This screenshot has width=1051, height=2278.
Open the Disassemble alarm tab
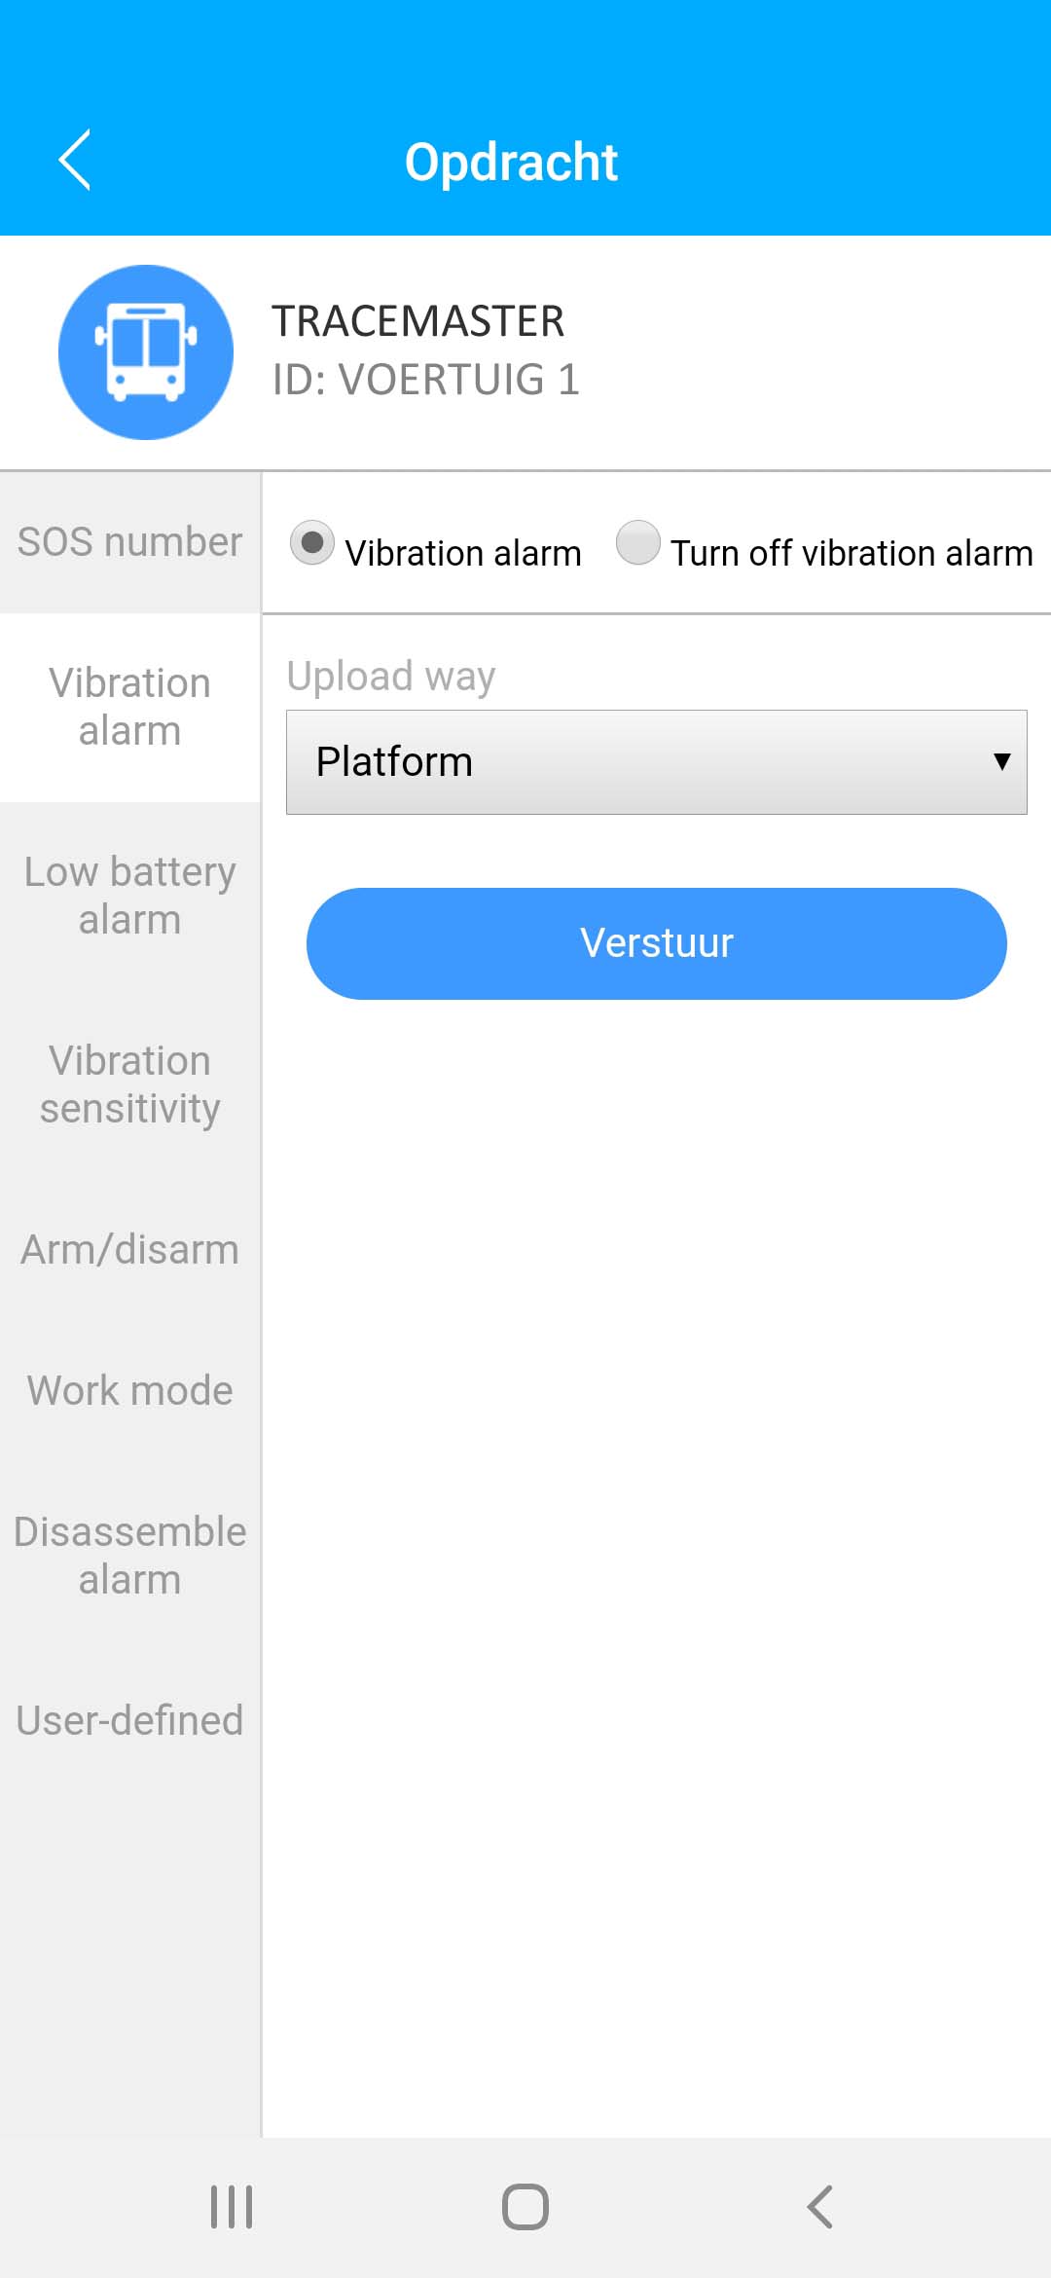point(130,1556)
